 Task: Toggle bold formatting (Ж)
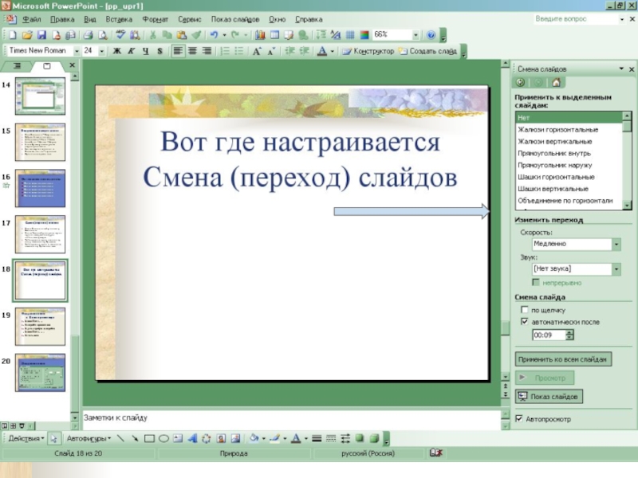click(116, 51)
